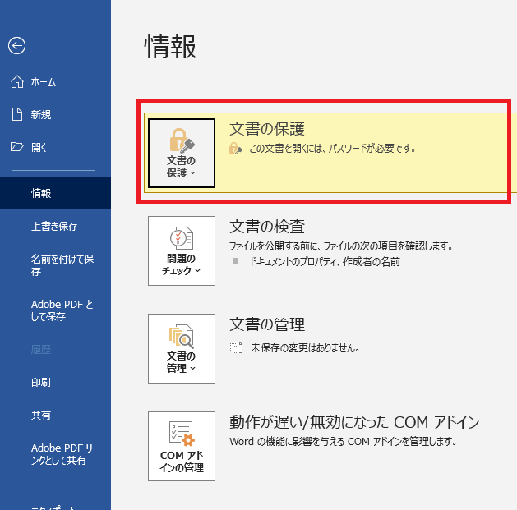The image size is (517, 510).
Task: Click the large 情報 page title
Action: (x=170, y=47)
